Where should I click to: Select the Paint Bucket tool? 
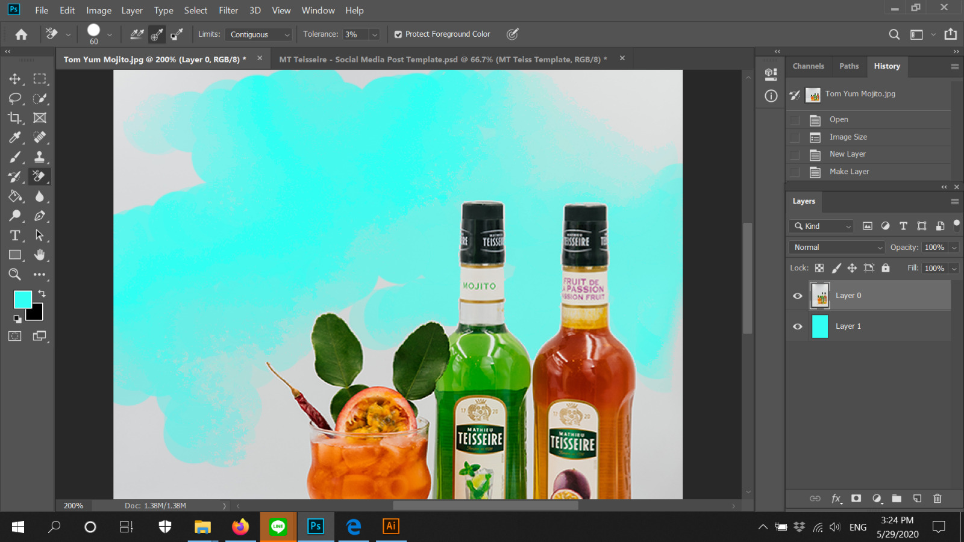click(15, 196)
